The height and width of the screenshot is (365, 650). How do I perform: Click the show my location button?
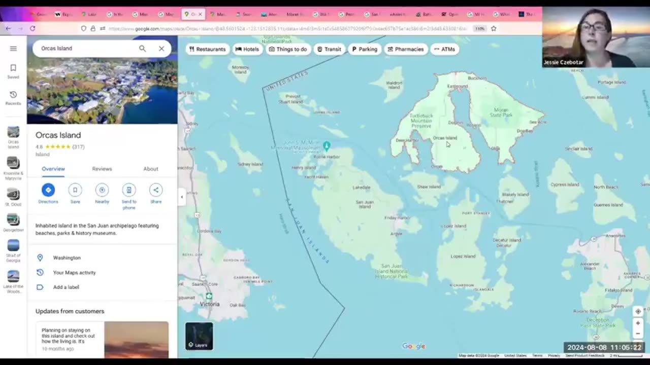click(x=638, y=311)
